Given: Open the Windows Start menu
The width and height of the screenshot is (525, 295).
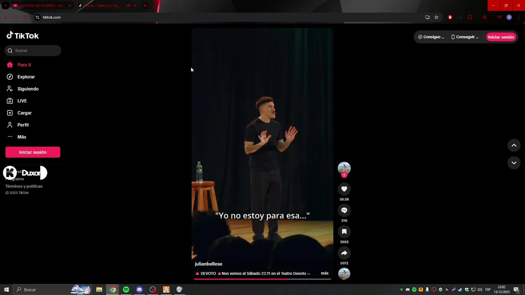Looking at the screenshot, I should pos(6,290).
